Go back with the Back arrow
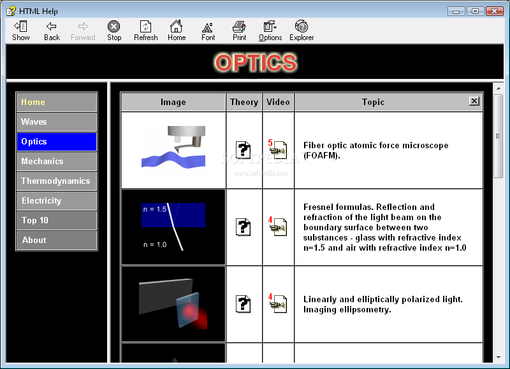Screen dimensions: 510x369 [52, 31]
